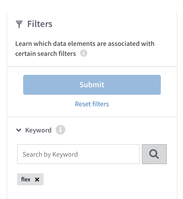Toggle Keyword section with the down arrow

tap(19, 130)
